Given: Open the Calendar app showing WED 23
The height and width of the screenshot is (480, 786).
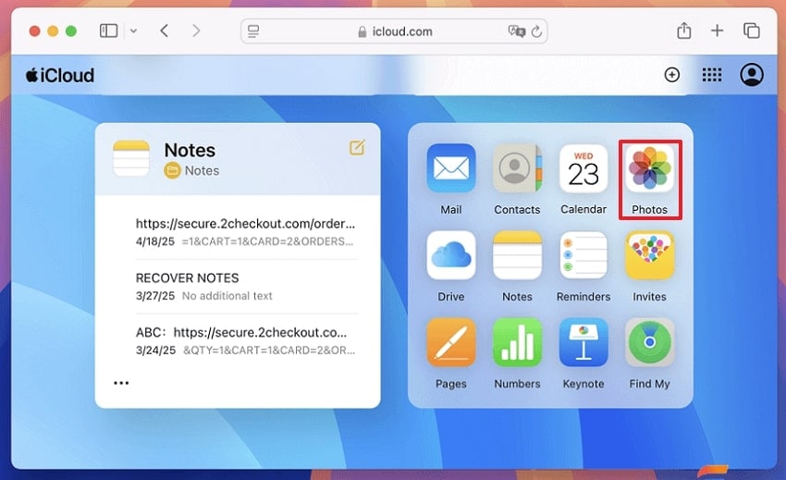Looking at the screenshot, I should pos(583,168).
